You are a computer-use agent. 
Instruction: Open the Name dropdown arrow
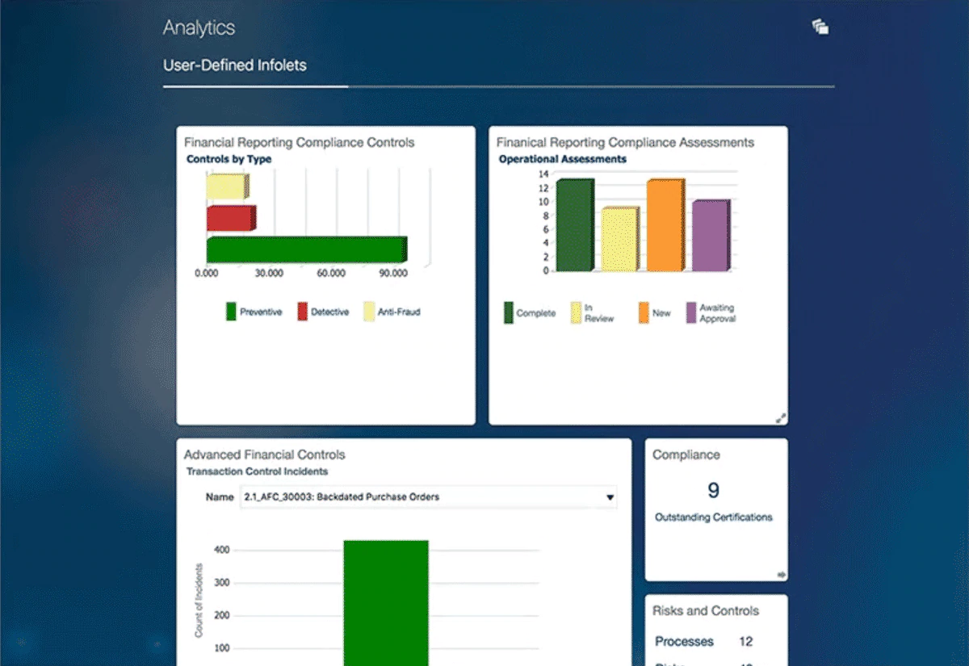(610, 497)
